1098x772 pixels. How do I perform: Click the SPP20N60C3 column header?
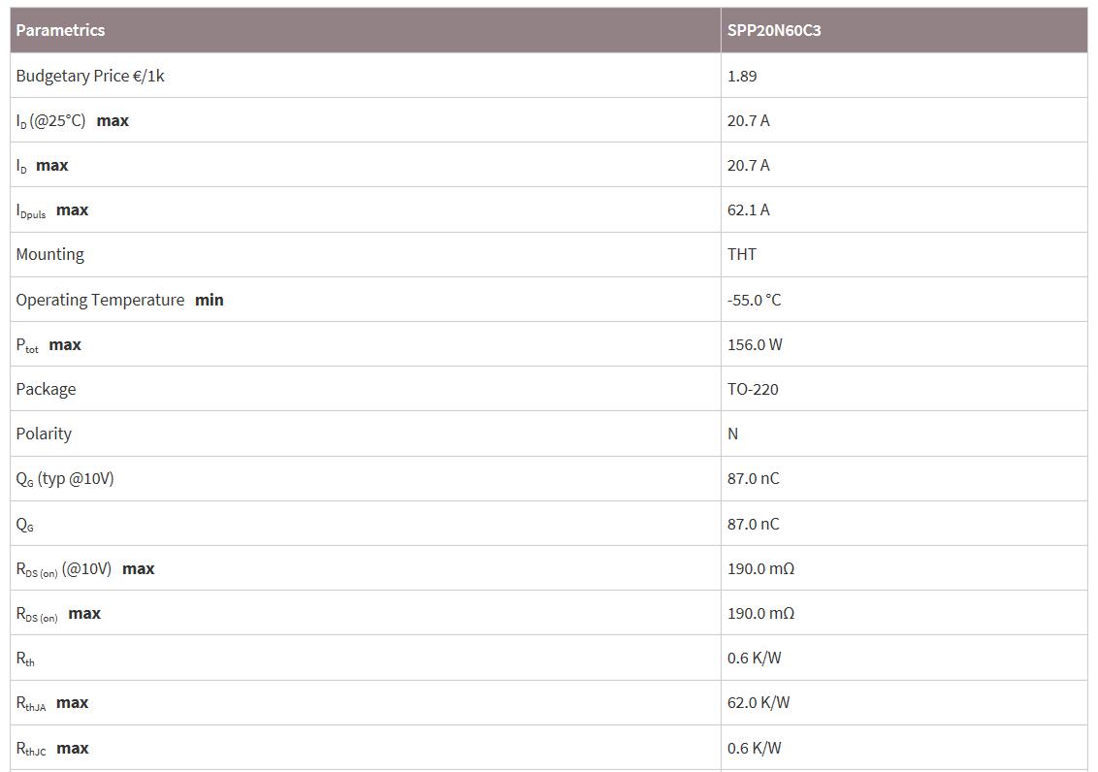(773, 30)
